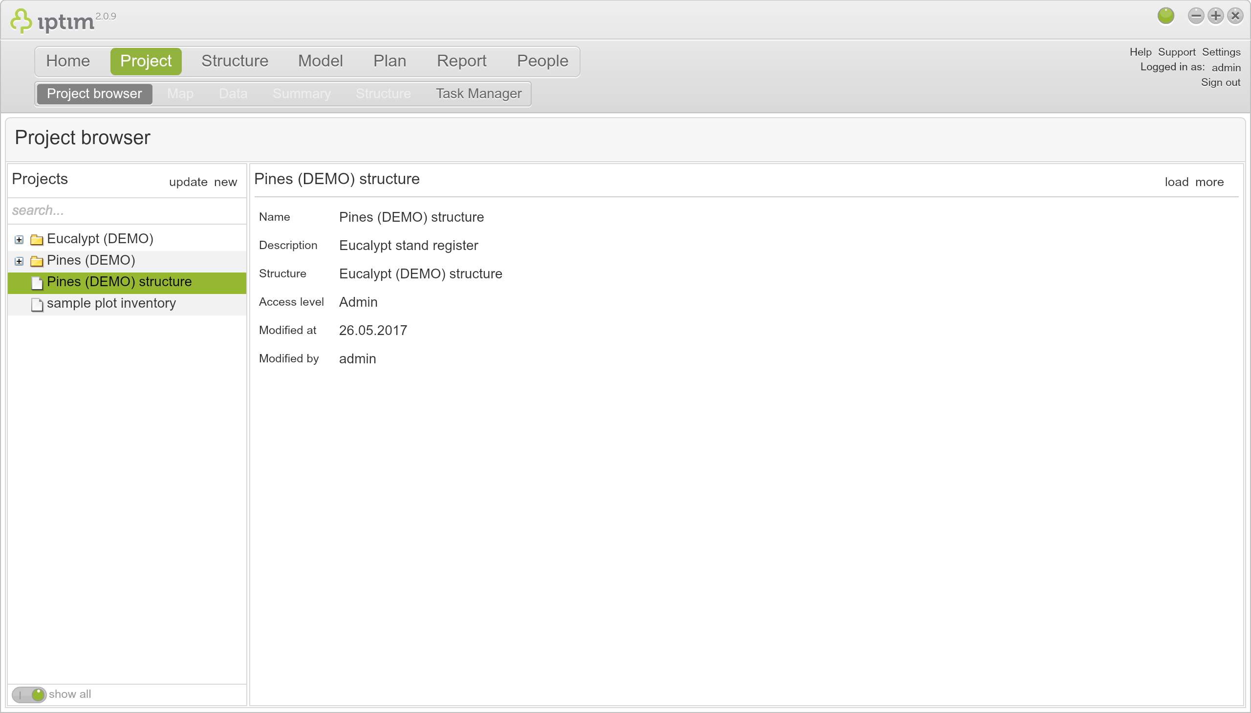The image size is (1251, 713).
Task: Click the update link above the project tree
Action: coord(188,182)
